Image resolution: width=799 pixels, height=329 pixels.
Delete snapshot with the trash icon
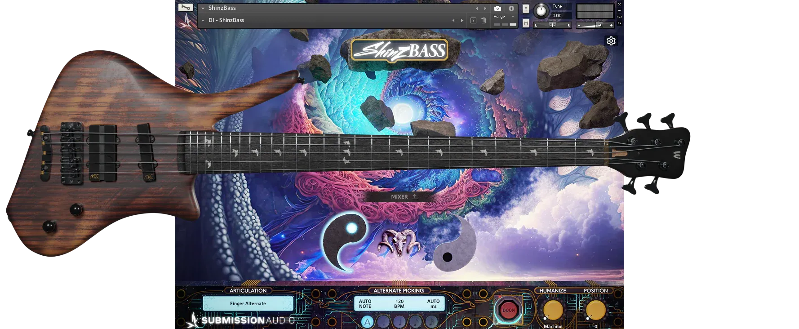484,20
